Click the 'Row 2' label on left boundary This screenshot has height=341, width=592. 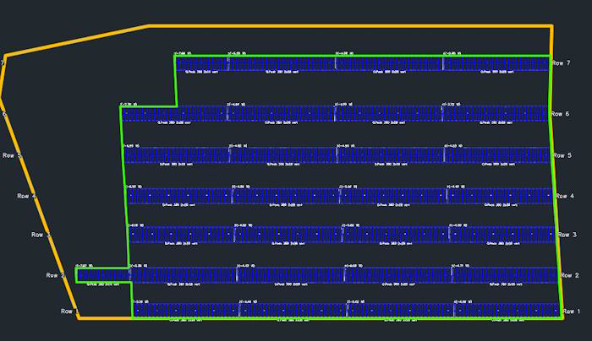click(56, 276)
